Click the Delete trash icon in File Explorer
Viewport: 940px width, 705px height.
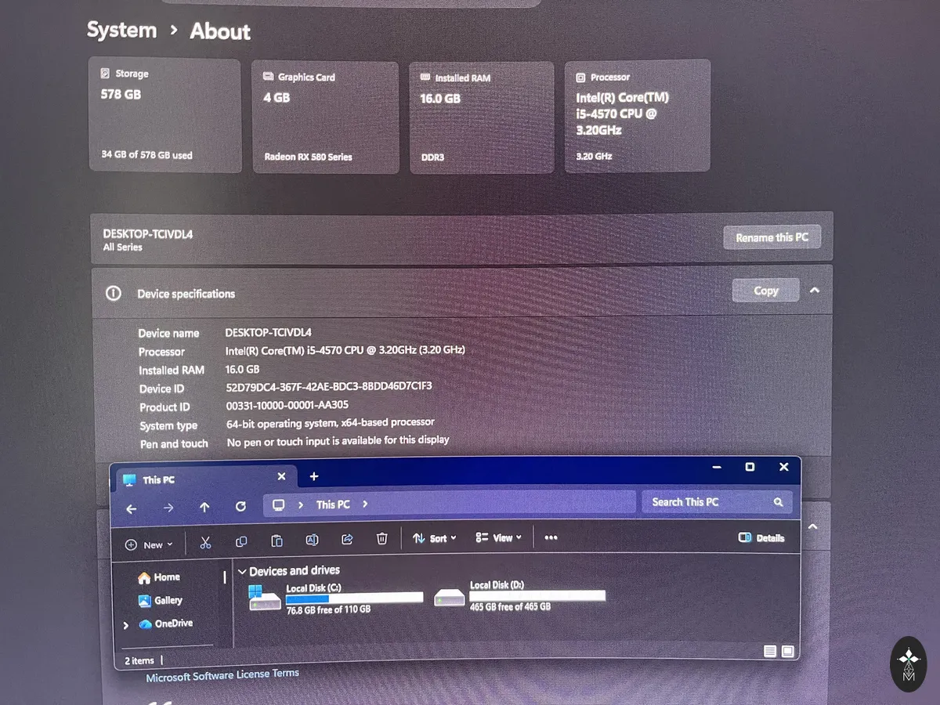pyautogui.click(x=381, y=538)
